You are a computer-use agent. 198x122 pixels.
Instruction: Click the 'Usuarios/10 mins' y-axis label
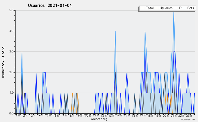pos(3,62)
